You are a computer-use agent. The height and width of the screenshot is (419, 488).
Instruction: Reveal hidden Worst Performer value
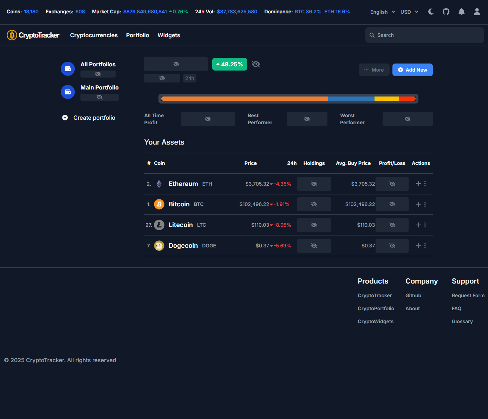click(x=408, y=119)
